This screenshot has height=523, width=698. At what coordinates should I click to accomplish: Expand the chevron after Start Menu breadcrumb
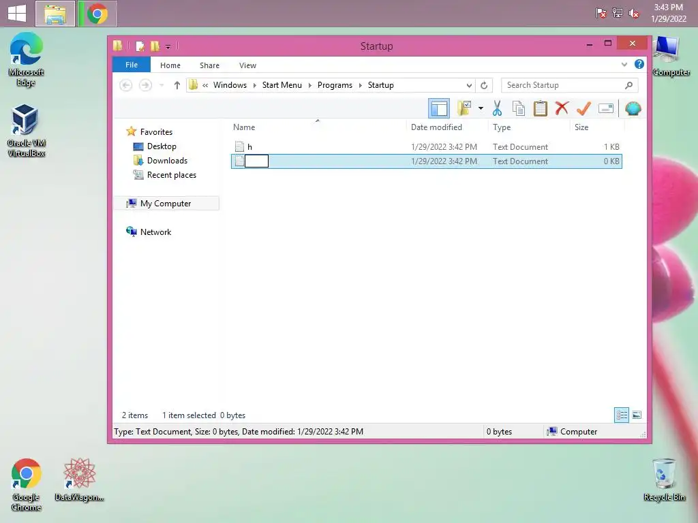310,85
